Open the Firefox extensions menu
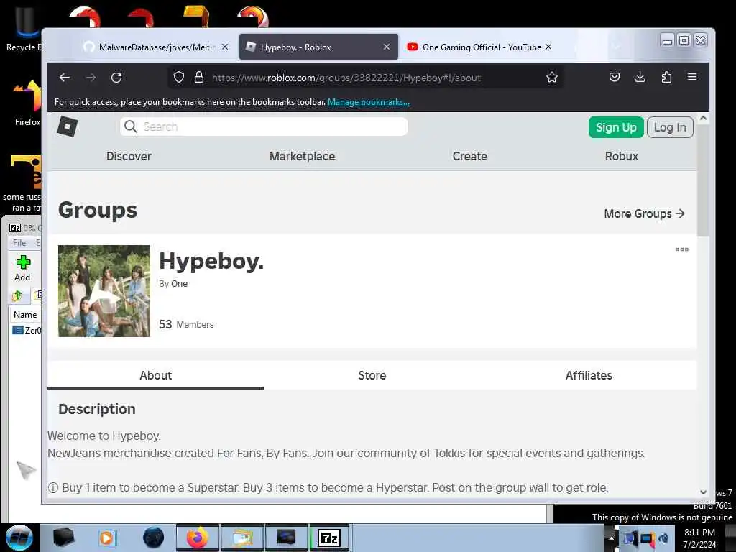736x552 pixels. (666, 77)
